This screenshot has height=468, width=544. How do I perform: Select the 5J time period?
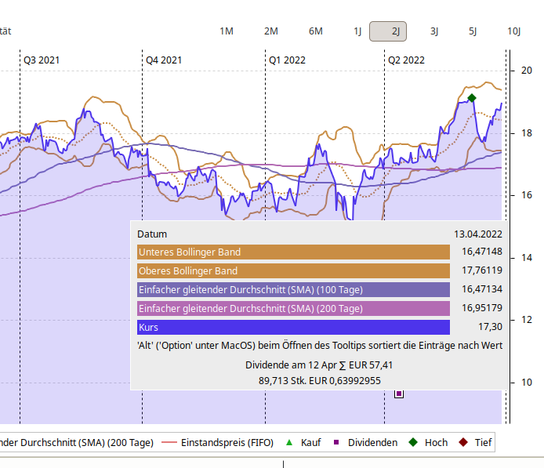473,31
